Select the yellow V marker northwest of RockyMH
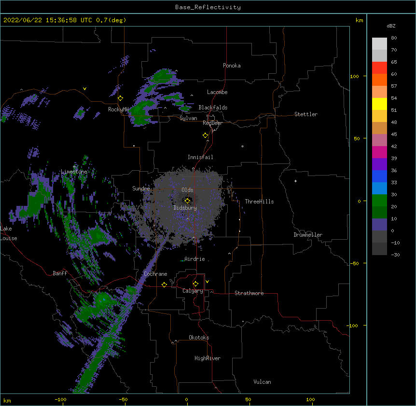416x406 pixels. pyautogui.click(x=84, y=89)
